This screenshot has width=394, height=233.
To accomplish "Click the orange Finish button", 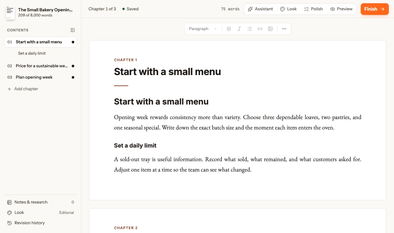I will tap(375, 9).
